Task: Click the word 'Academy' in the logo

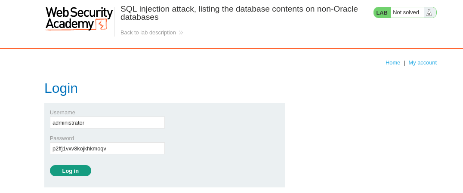Action: pyautogui.click(x=70, y=24)
